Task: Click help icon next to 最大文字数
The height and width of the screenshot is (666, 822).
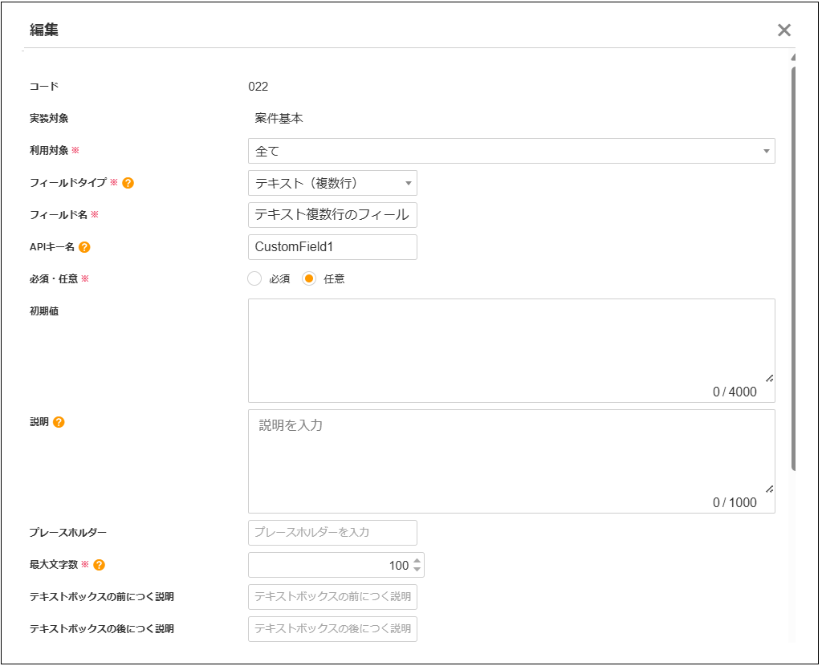Action: (99, 565)
